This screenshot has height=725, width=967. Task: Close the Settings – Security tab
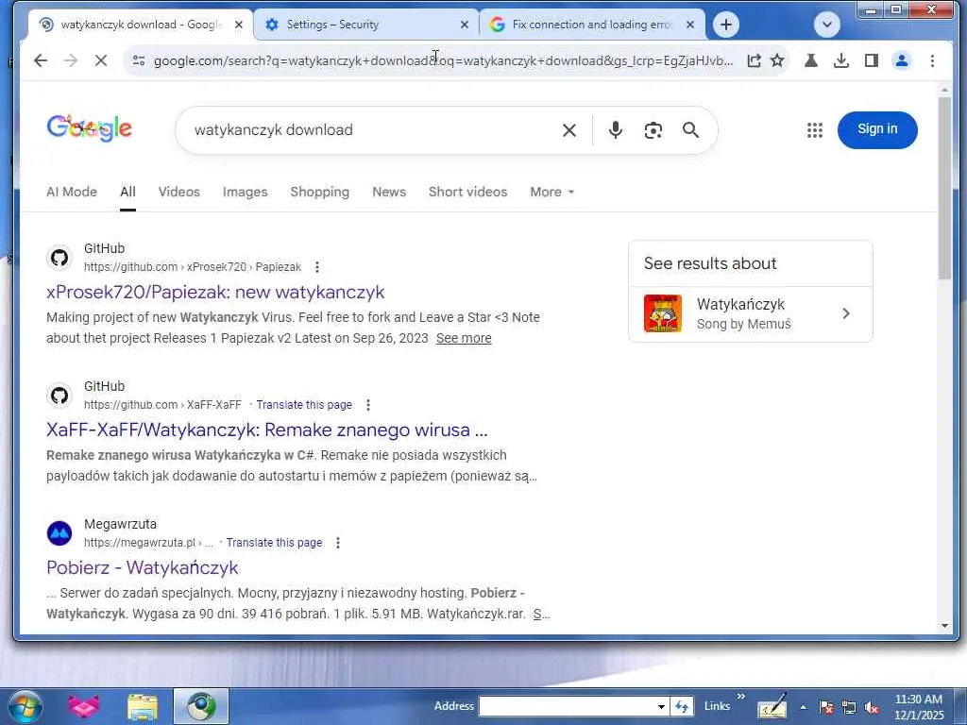pyautogui.click(x=465, y=25)
